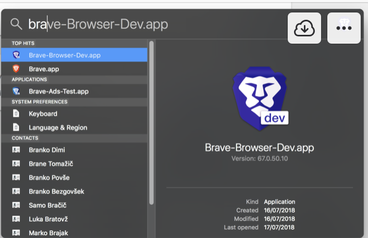Select the Brave-Browser-Dev.app top hit
The height and width of the screenshot is (238, 368).
click(x=74, y=55)
